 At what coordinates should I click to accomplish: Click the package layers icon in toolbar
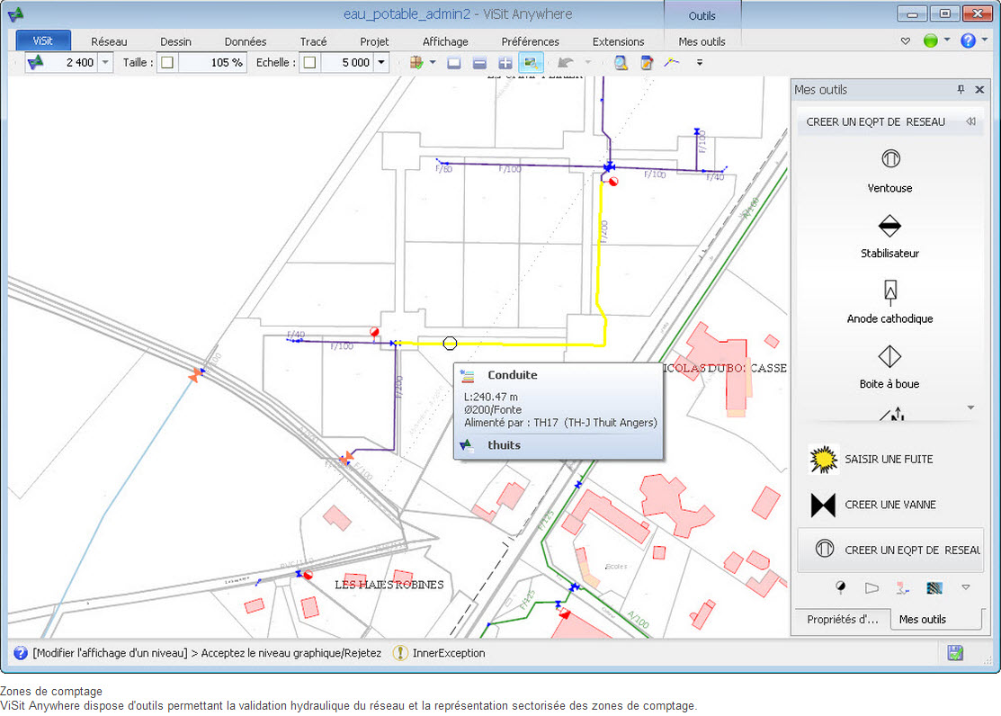(416, 63)
